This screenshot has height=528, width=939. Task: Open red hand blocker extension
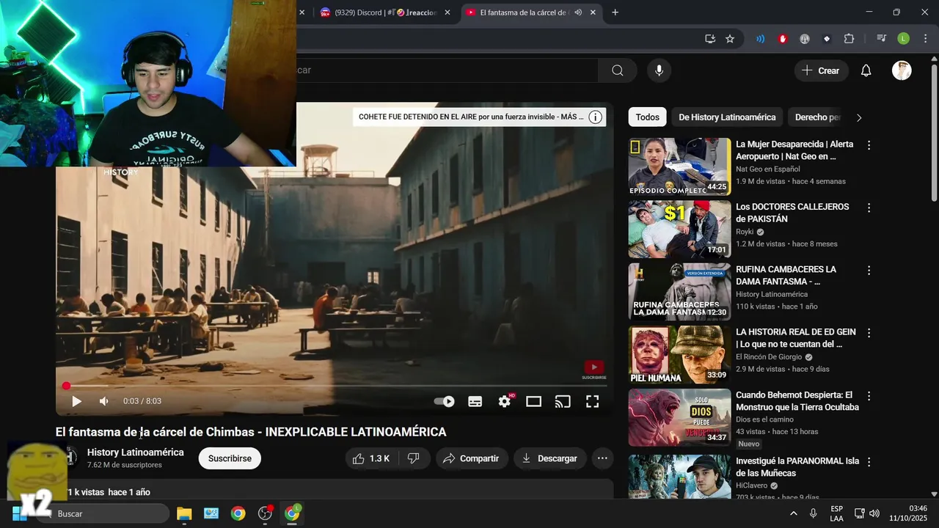click(783, 39)
